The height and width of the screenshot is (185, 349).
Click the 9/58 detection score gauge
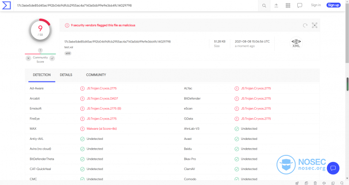point(40,31)
